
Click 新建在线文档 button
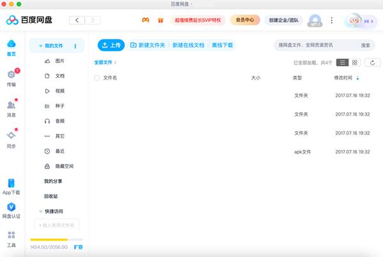pyautogui.click(x=188, y=45)
